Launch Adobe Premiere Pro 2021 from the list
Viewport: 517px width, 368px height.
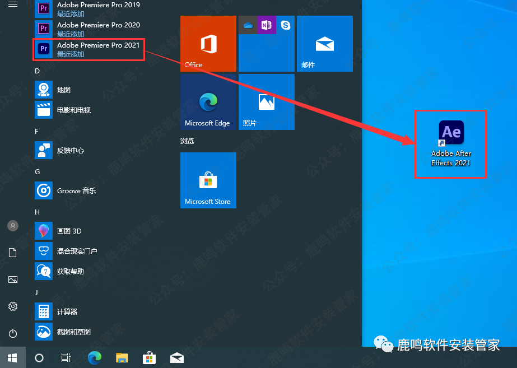tap(90, 49)
